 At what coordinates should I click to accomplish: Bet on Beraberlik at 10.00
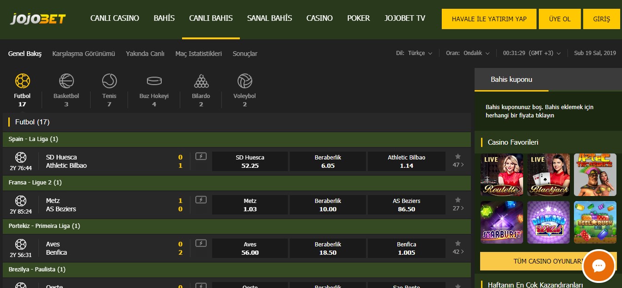point(328,205)
